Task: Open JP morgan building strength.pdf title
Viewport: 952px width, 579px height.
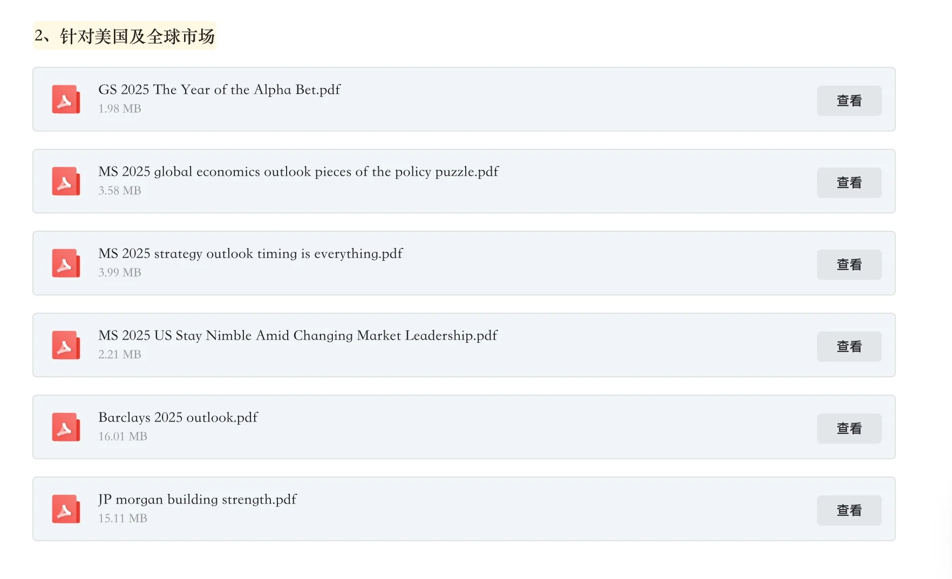Action: coord(198,500)
